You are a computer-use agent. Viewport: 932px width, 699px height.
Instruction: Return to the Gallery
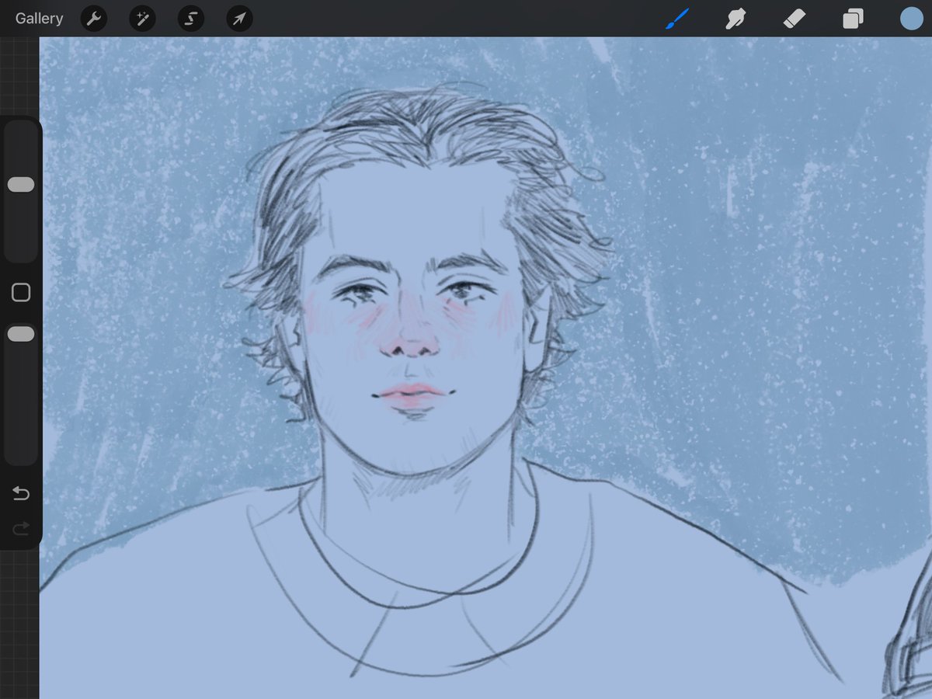tap(39, 19)
